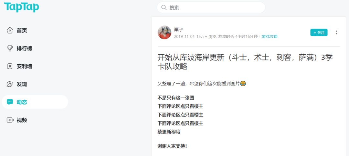The height and width of the screenshot is (156, 349).
Task: Click the 排行榜 trophy icon
Action: coord(10,48)
